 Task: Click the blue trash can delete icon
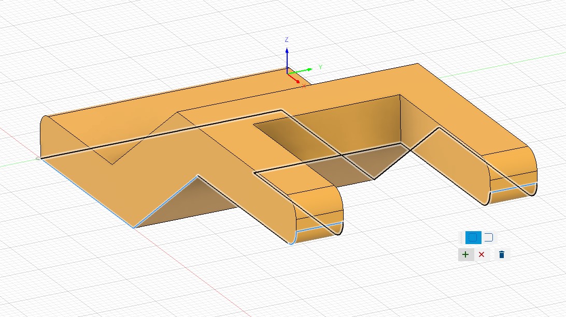pyautogui.click(x=501, y=254)
